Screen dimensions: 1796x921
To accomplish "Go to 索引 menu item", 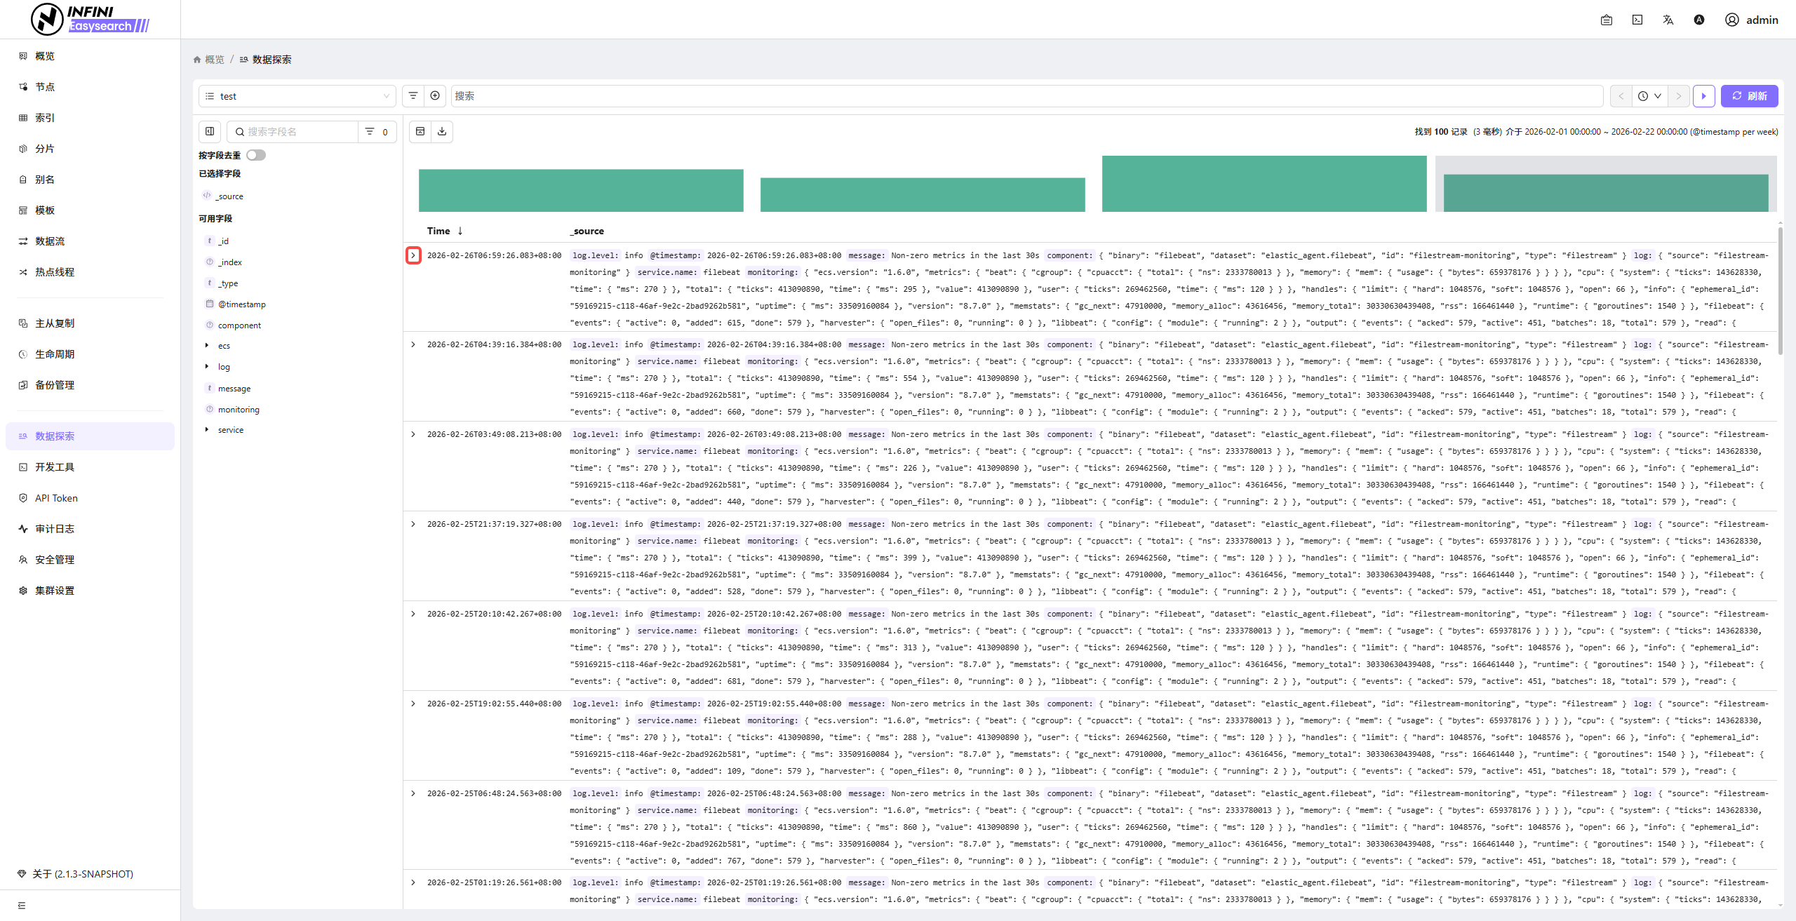I will (45, 118).
